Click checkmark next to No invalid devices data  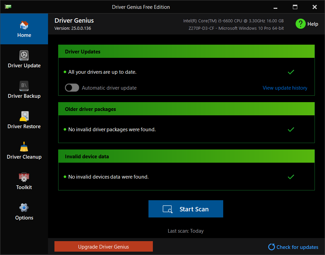[x=291, y=177]
